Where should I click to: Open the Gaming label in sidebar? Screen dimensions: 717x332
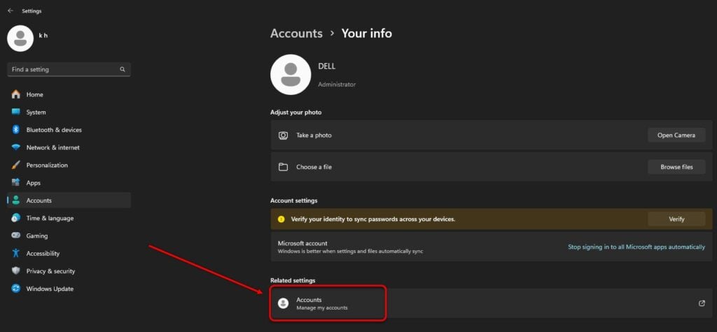pyautogui.click(x=37, y=236)
